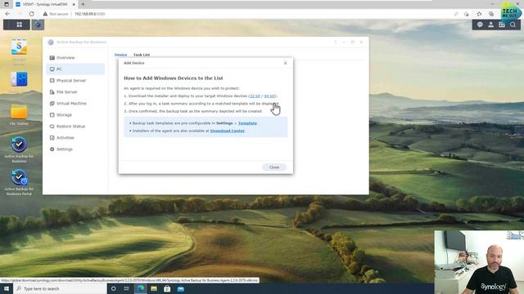This screenshot has width=524, height=294.
Task: Click the Close button in Add Device
Action: 274,167
